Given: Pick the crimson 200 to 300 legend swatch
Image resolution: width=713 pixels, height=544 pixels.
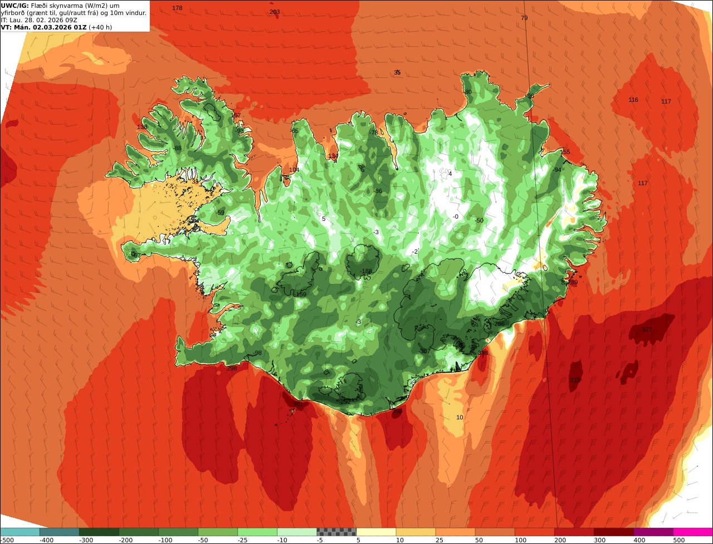Looking at the screenshot, I should (574, 532).
